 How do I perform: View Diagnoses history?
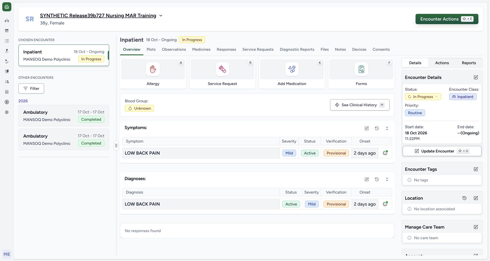coord(377,179)
